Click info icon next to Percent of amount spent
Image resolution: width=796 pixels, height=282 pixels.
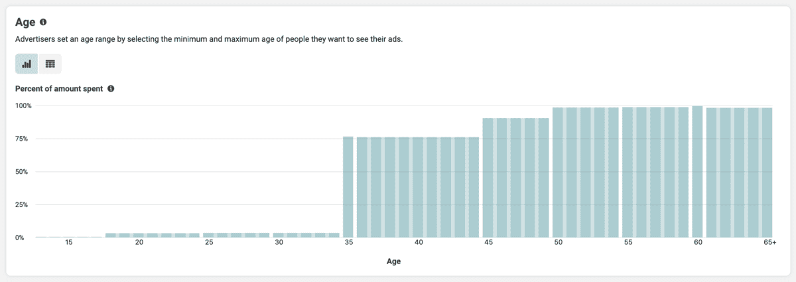pyautogui.click(x=111, y=88)
